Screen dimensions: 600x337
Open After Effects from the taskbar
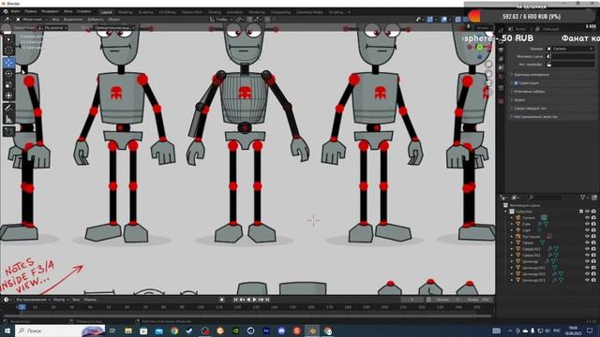pyautogui.click(x=266, y=330)
